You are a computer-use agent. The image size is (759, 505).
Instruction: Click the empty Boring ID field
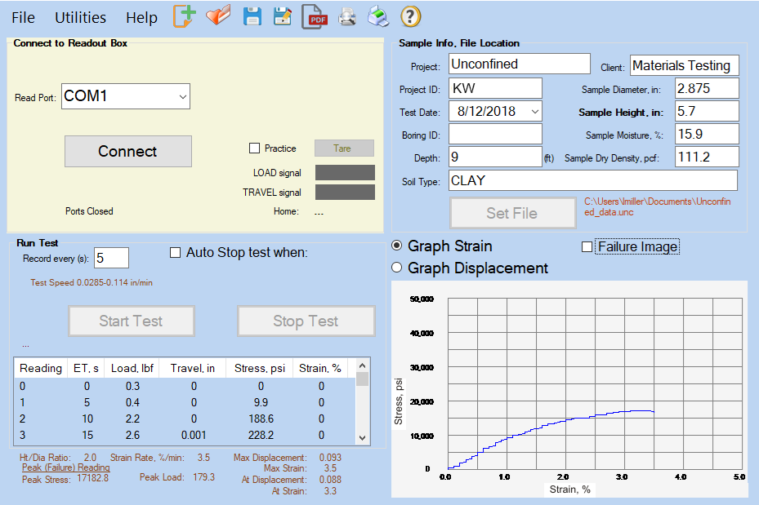495,135
